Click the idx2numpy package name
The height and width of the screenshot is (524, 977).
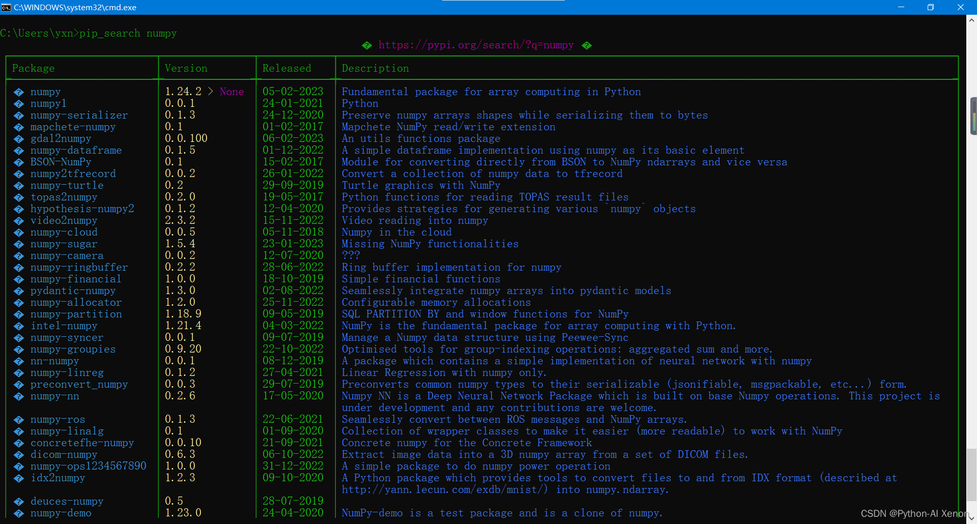(x=58, y=478)
